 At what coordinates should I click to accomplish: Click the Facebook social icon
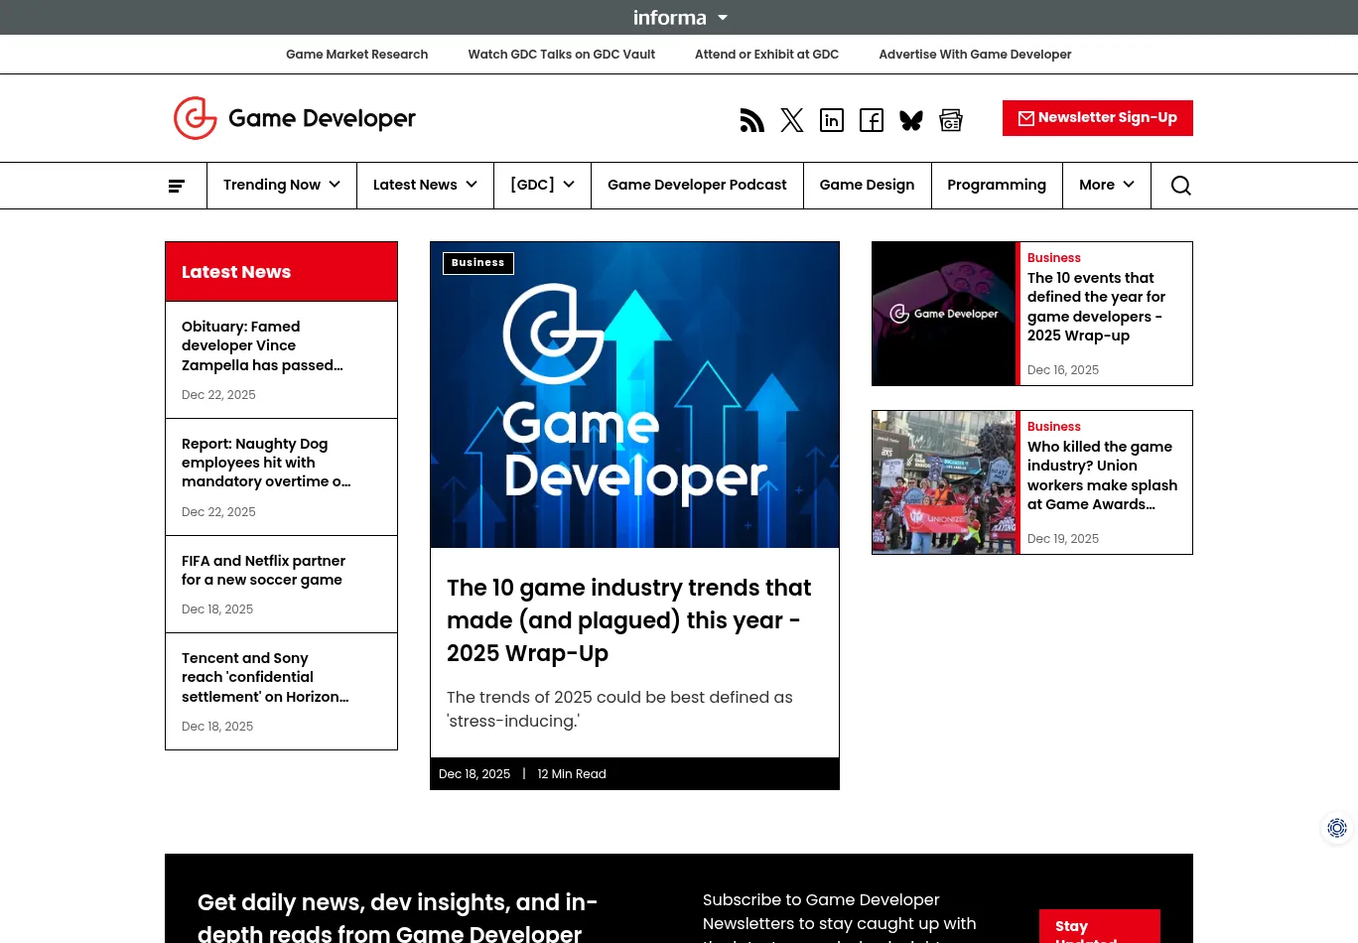click(x=872, y=119)
